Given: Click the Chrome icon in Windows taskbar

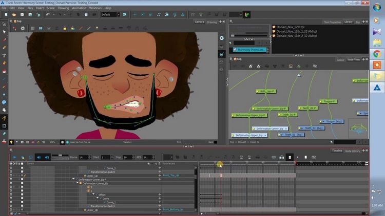Looking at the screenshot, I should pos(377,54).
